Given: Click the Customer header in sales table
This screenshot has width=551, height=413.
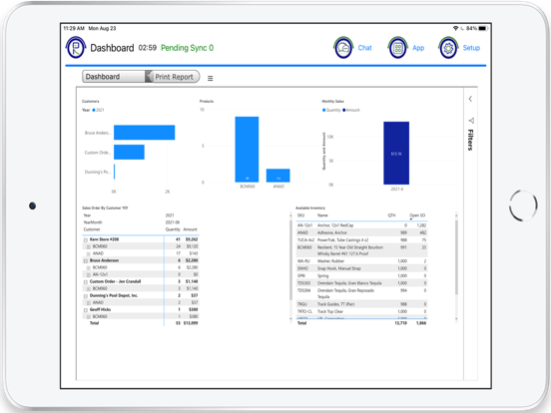Looking at the screenshot, I should (x=92, y=229).
